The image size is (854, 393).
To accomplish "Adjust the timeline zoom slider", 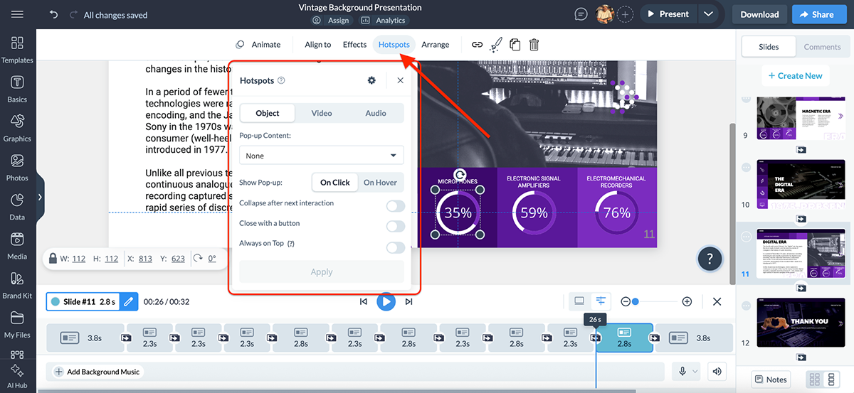I will click(x=636, y=302).
